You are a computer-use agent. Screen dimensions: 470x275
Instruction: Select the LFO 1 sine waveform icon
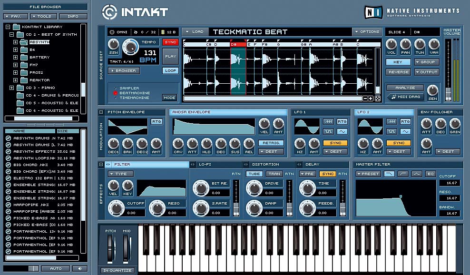342,131
